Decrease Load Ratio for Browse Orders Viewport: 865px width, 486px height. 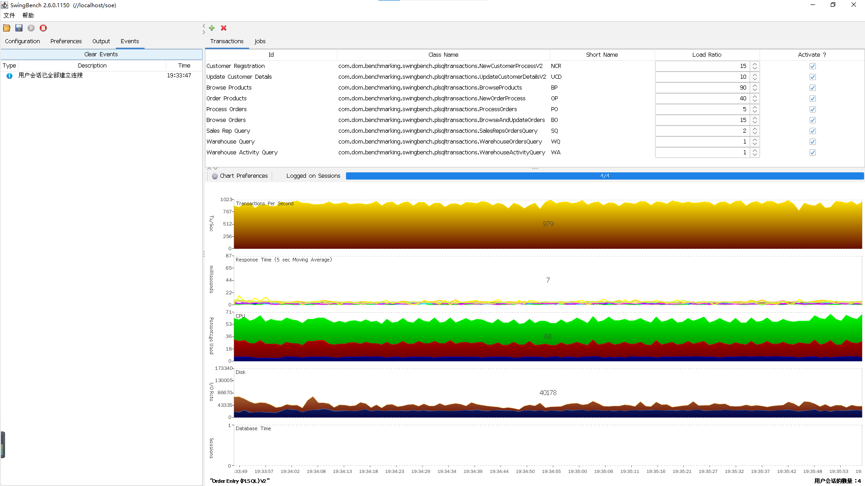tap(755, 122)
